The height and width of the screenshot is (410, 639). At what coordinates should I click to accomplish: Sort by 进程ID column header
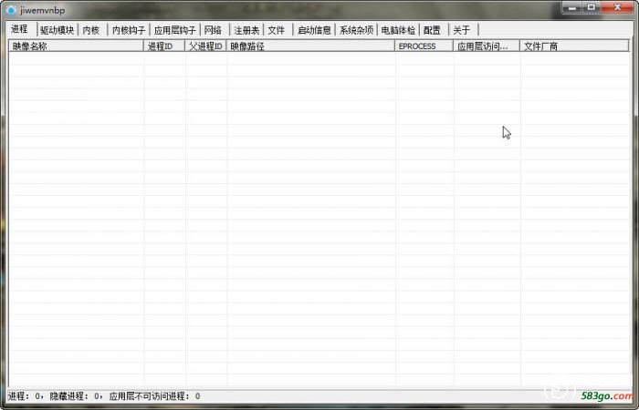coord(164,46)
